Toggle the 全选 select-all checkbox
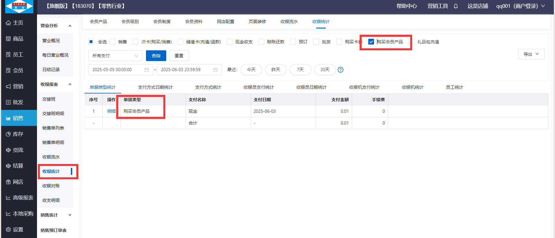This screenshot has width=555, height=238. pyautogui.click(x=91, y=42)
